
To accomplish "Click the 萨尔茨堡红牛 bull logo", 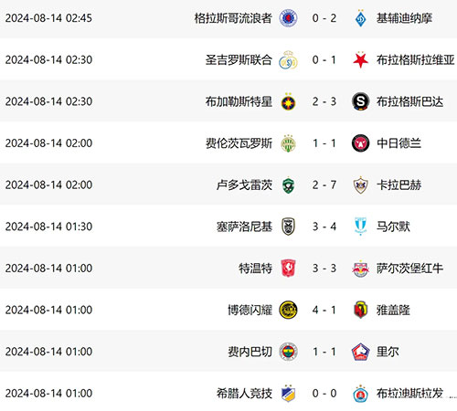I will 360,269.
